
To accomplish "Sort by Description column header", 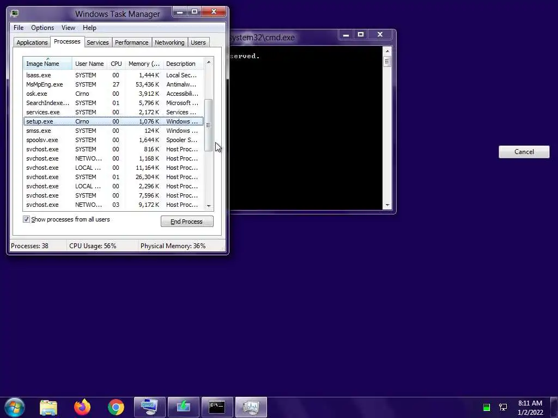I will [x=183, y=64].
